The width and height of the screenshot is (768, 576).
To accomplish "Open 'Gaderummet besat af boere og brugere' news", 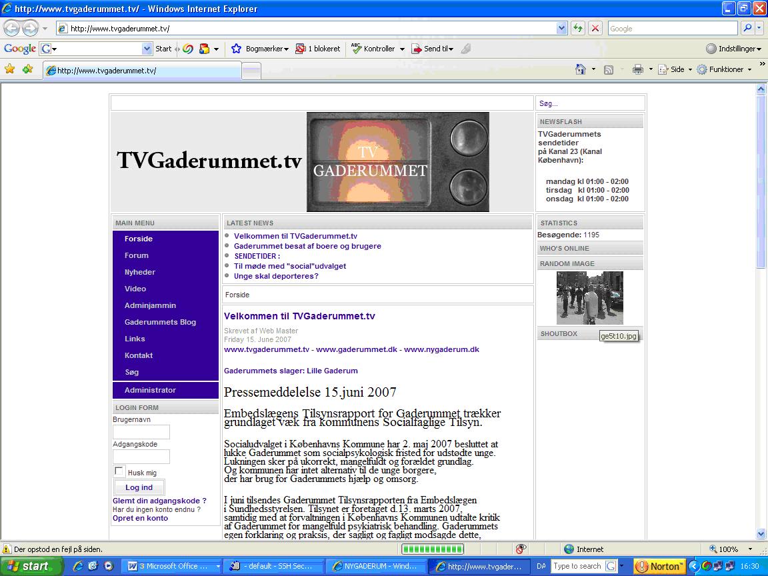I will [307, 246].
